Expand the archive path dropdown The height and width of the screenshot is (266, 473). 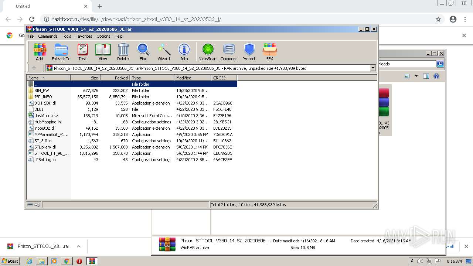point(373,68)
